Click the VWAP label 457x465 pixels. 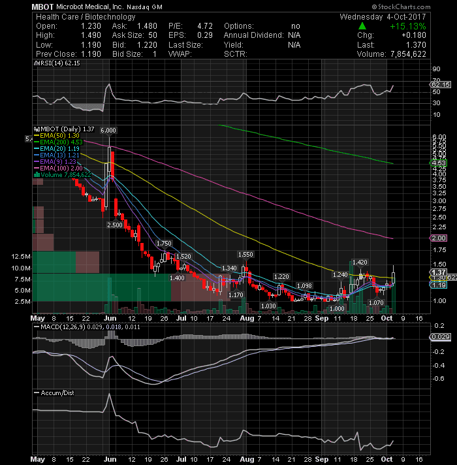tap(180, 54)
